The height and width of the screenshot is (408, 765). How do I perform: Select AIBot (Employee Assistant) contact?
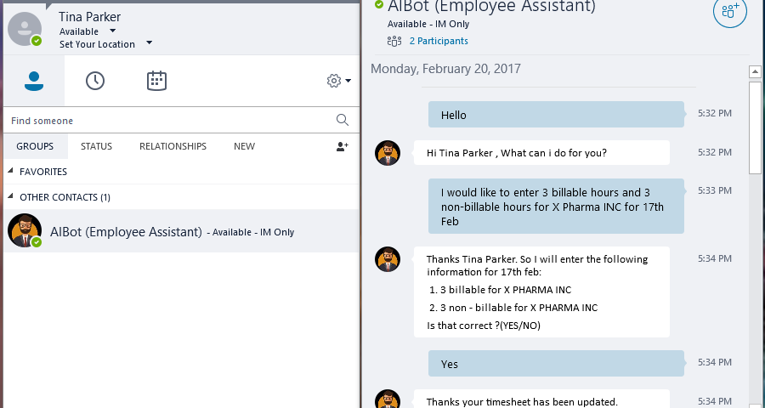pos(181,231)
